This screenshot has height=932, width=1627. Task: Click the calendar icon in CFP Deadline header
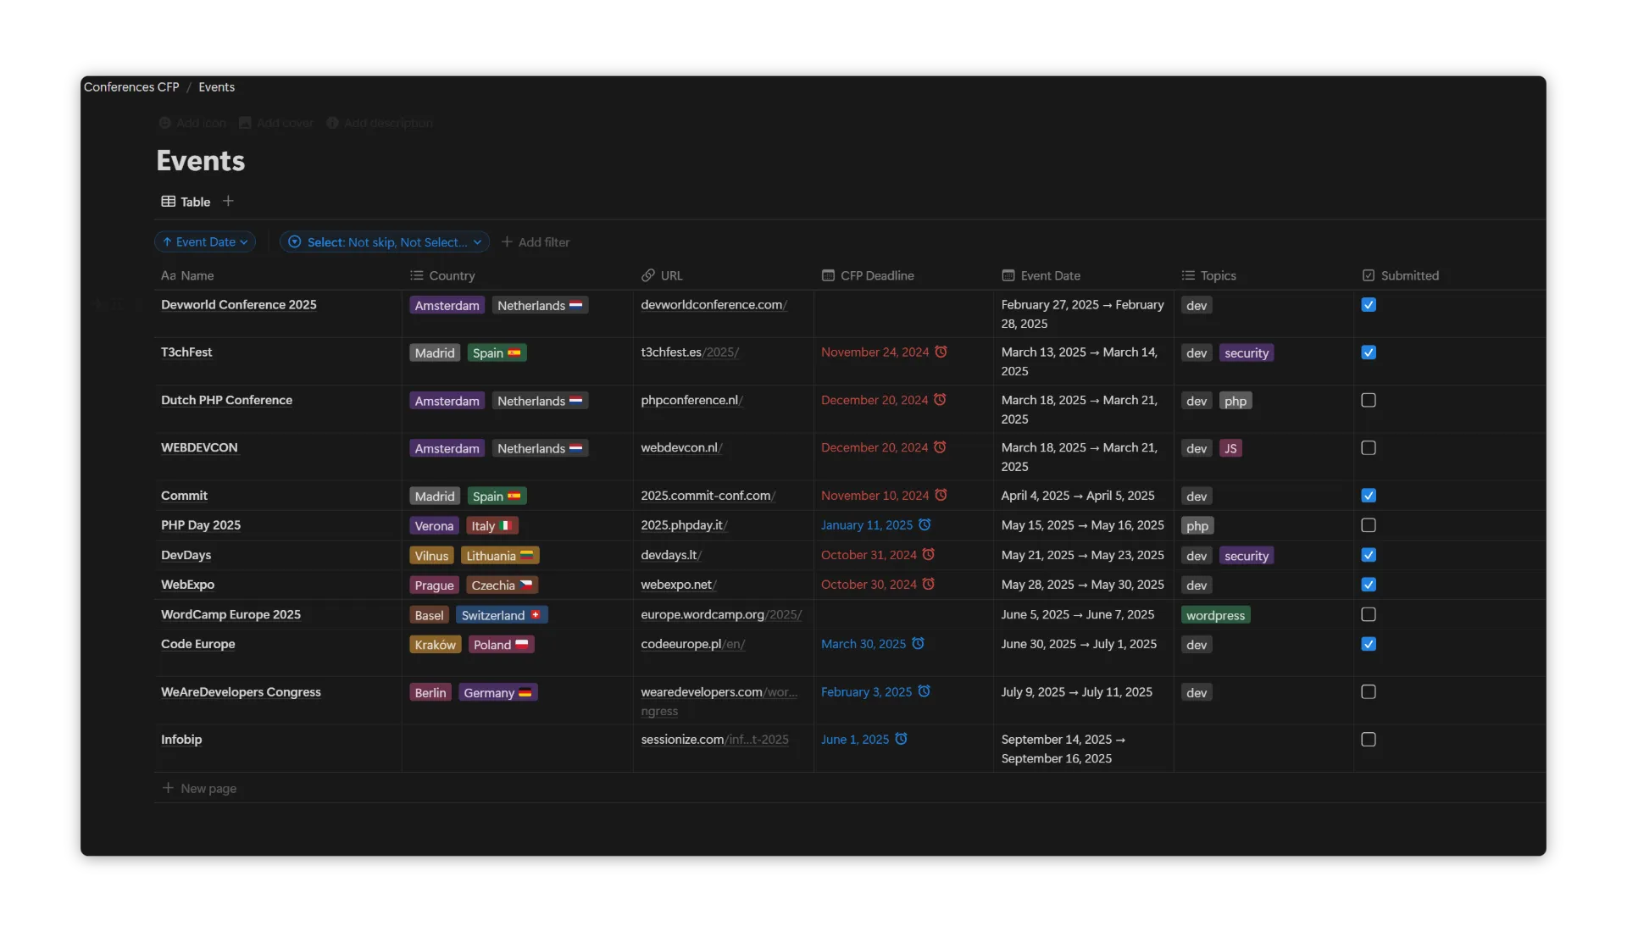[828, 276]
